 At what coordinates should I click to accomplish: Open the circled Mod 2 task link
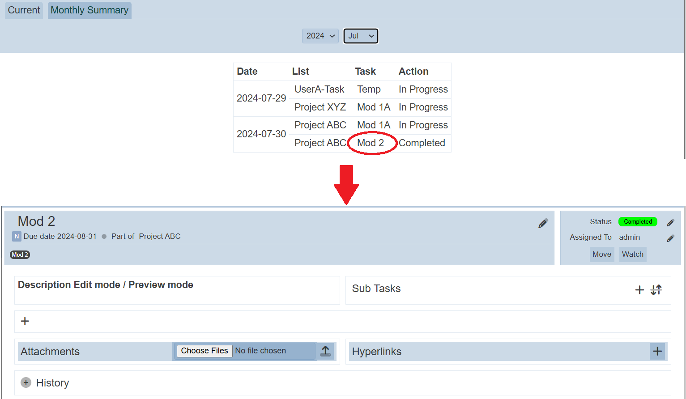coord(371,143)
